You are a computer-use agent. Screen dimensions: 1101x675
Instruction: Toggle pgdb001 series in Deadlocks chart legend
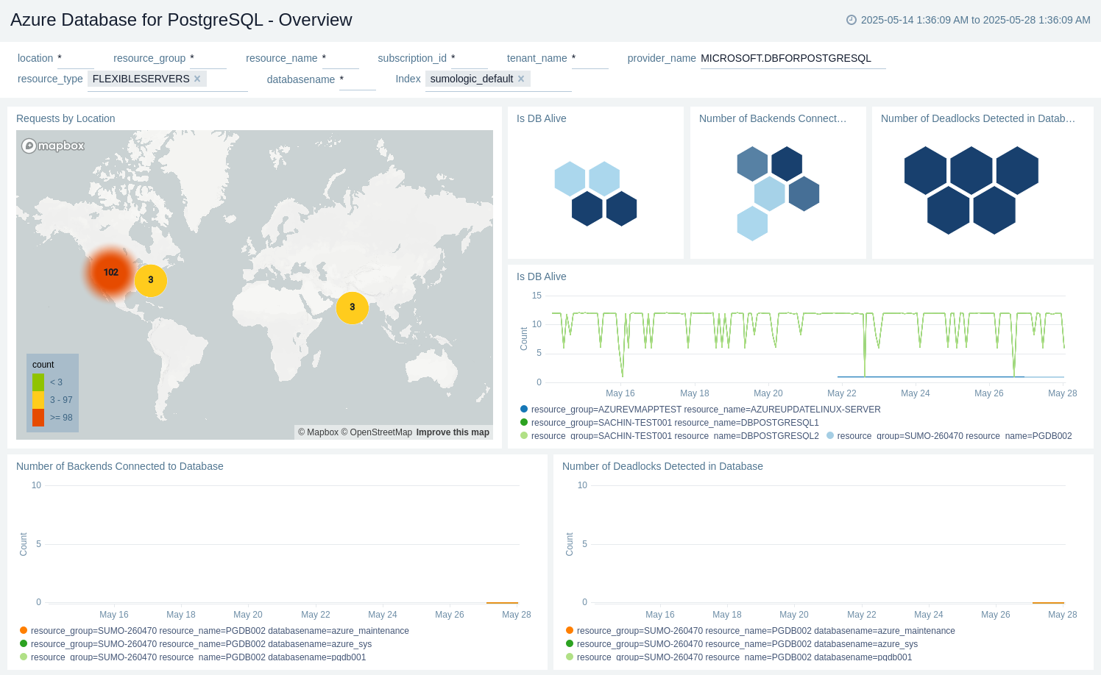[x=739, y=657]
